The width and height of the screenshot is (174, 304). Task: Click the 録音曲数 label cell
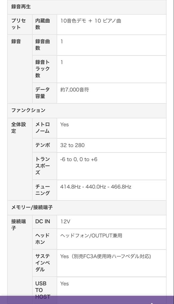(43, 45)
